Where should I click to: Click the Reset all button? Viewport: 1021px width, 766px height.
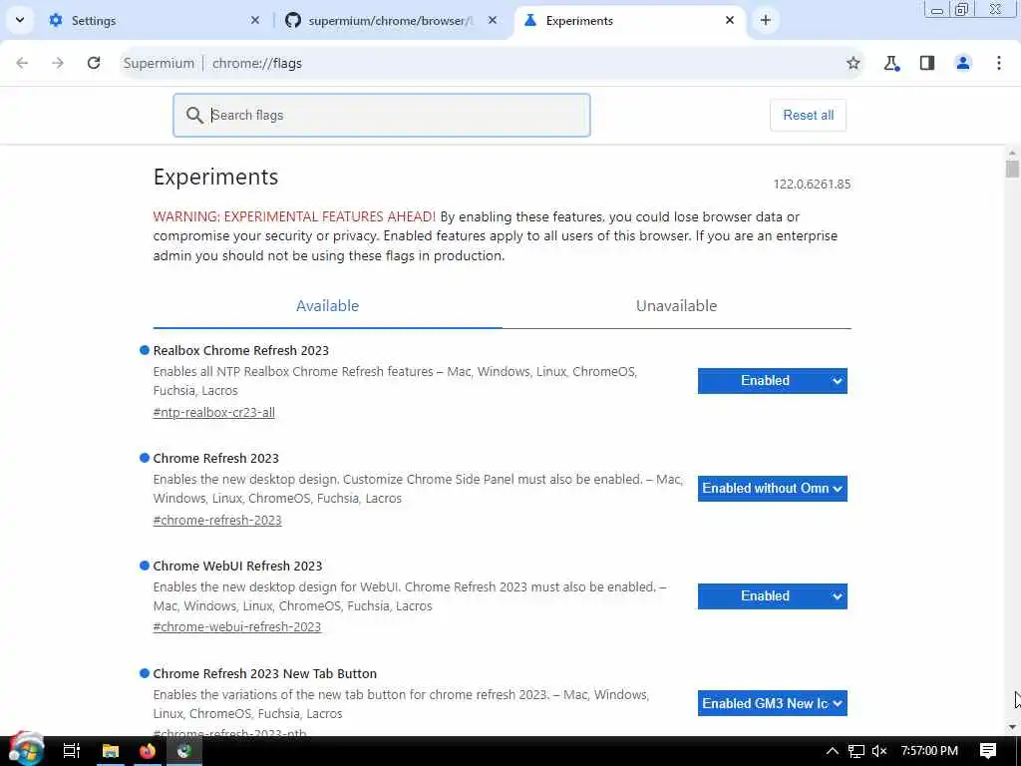[x=808, y=116]
